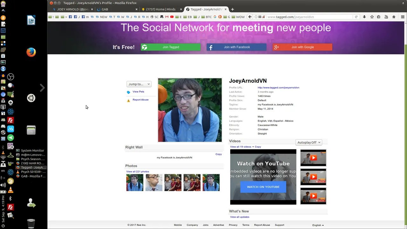
Task: Open the Firefox hamburger menu
Action: tap(403, 17)
